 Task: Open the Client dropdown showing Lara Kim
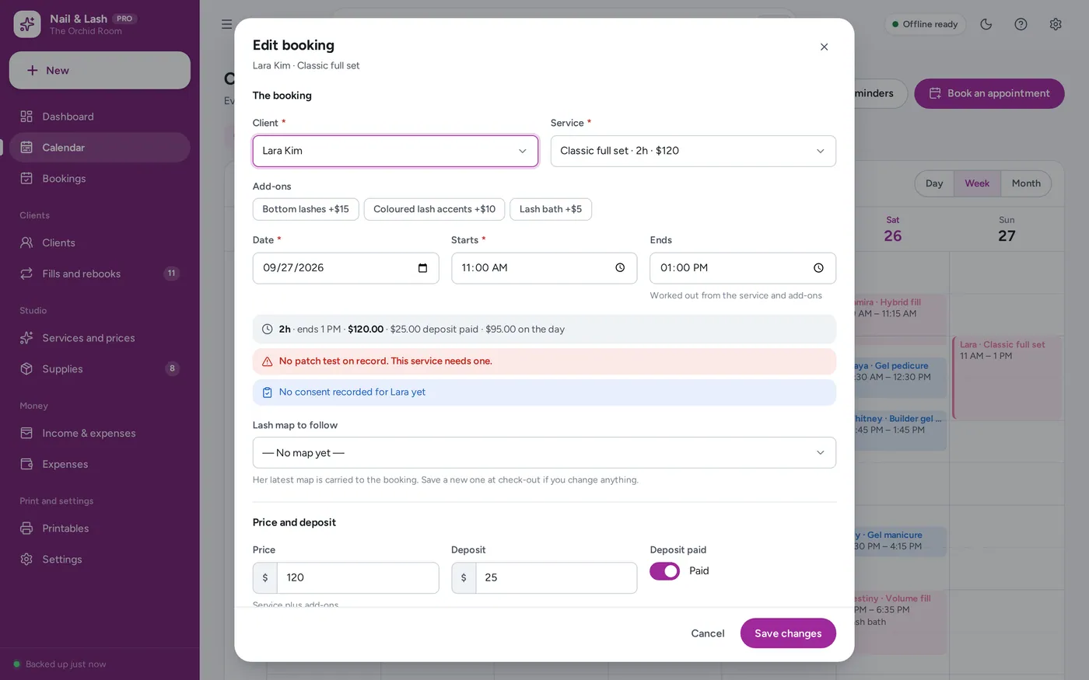tap(395, 151)
